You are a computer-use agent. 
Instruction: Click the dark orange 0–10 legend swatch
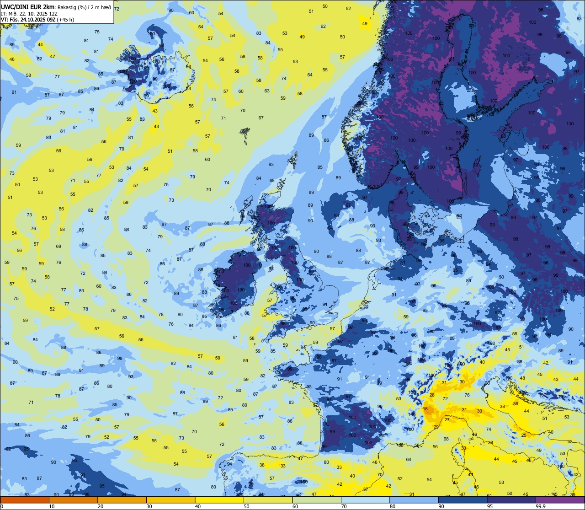click(x=25, y=499)
